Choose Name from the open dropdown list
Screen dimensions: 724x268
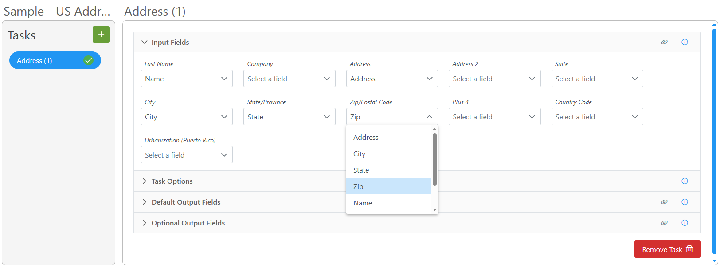pos(389,203)
